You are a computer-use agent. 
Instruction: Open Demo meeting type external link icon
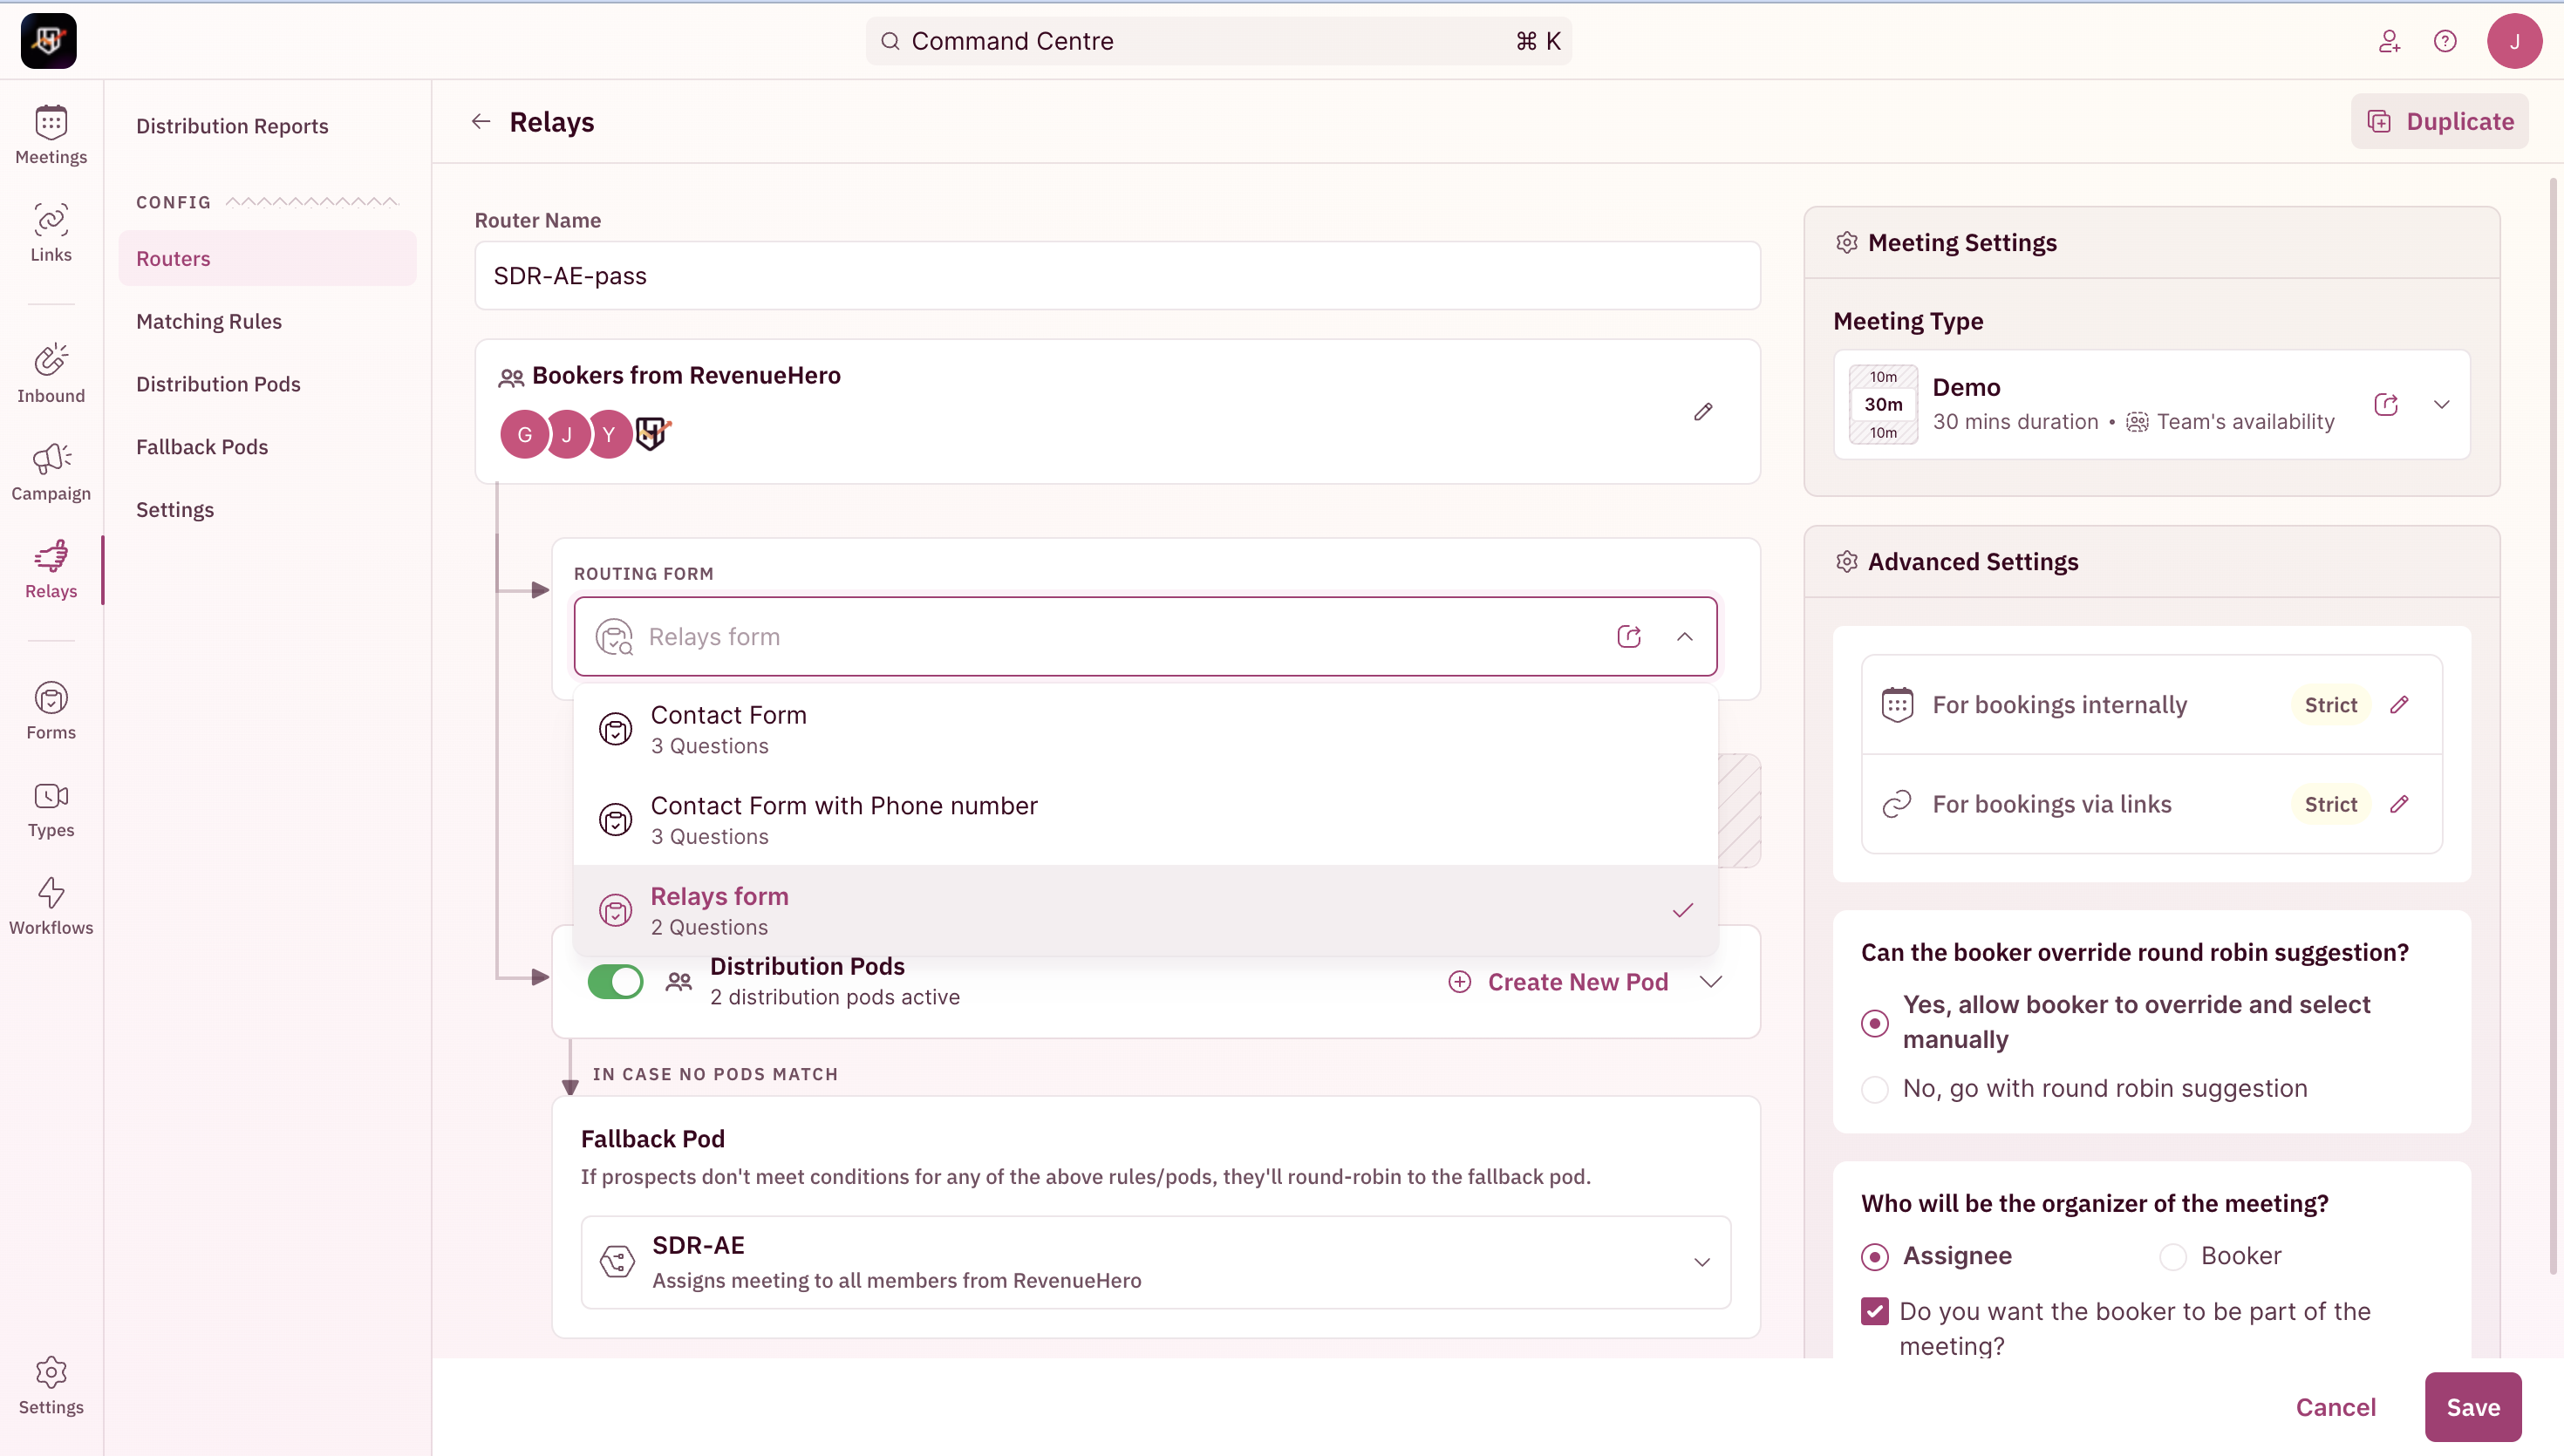(2386, 405)
